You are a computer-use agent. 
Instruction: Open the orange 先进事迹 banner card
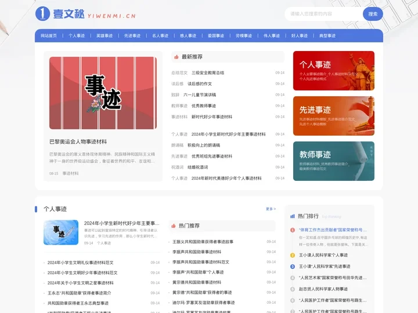(x=334, y=116)
